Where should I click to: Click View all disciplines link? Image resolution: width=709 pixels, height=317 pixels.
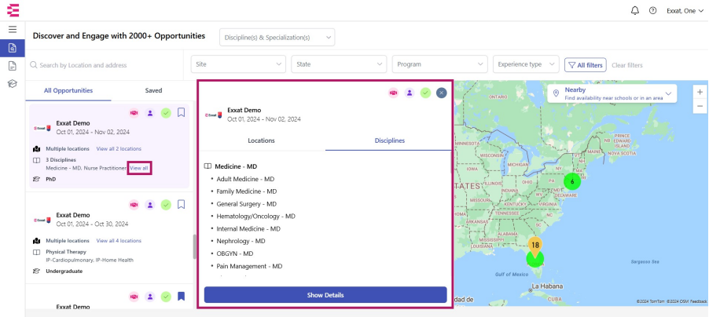pyautogui.click(x=139, y=168)
